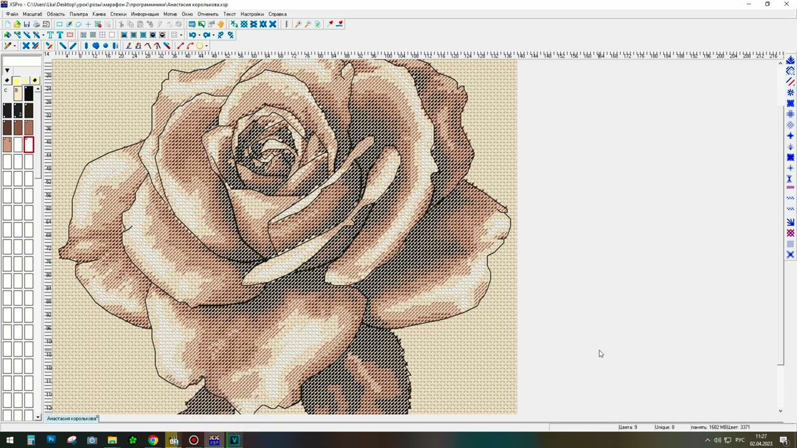Click the Undo arrow icon

[192, 35]
